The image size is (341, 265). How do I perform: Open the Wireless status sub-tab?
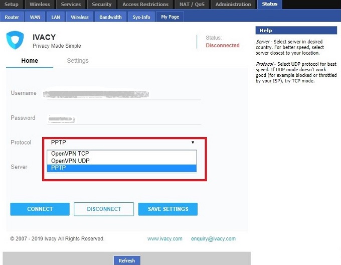click(x=80, y=17)
